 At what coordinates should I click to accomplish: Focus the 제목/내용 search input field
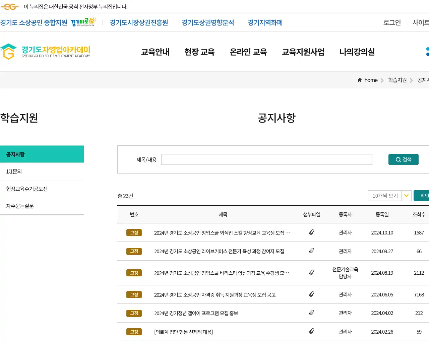267,159
